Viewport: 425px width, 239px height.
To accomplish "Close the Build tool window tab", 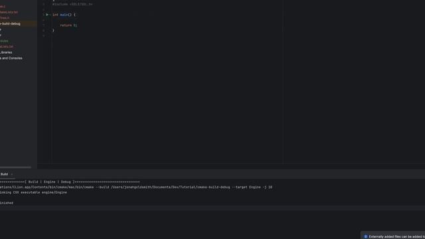I will tap(12, 174).
